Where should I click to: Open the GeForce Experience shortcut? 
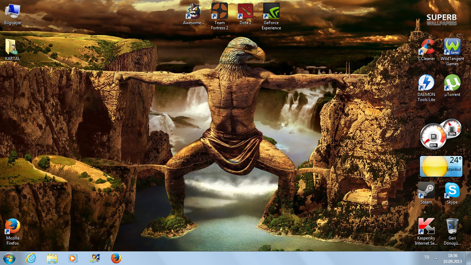pyautogui.click(x=271, y=17)
